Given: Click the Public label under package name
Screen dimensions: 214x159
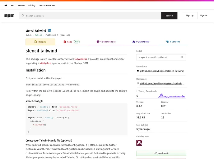Looking at the screenshot, I should 38,35.
